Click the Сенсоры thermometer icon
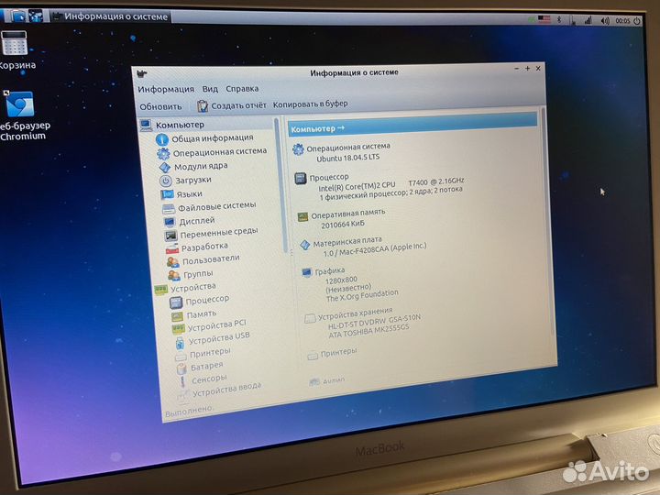The height and width of the screenshot is (495, 660). pyautogui.click(x=182, y=381)
